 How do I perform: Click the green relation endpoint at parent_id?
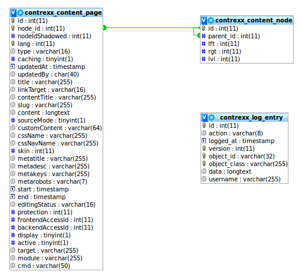click(199, 35)
